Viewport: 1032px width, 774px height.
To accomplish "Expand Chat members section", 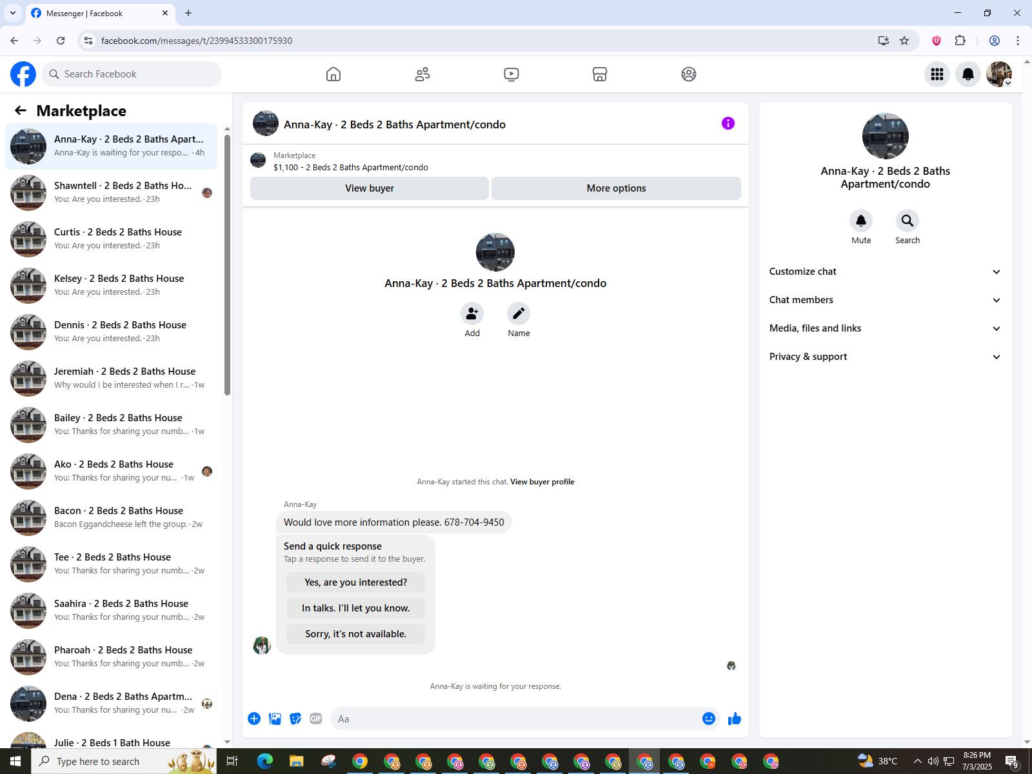I will pyautogui.click(x=885, y=300).
